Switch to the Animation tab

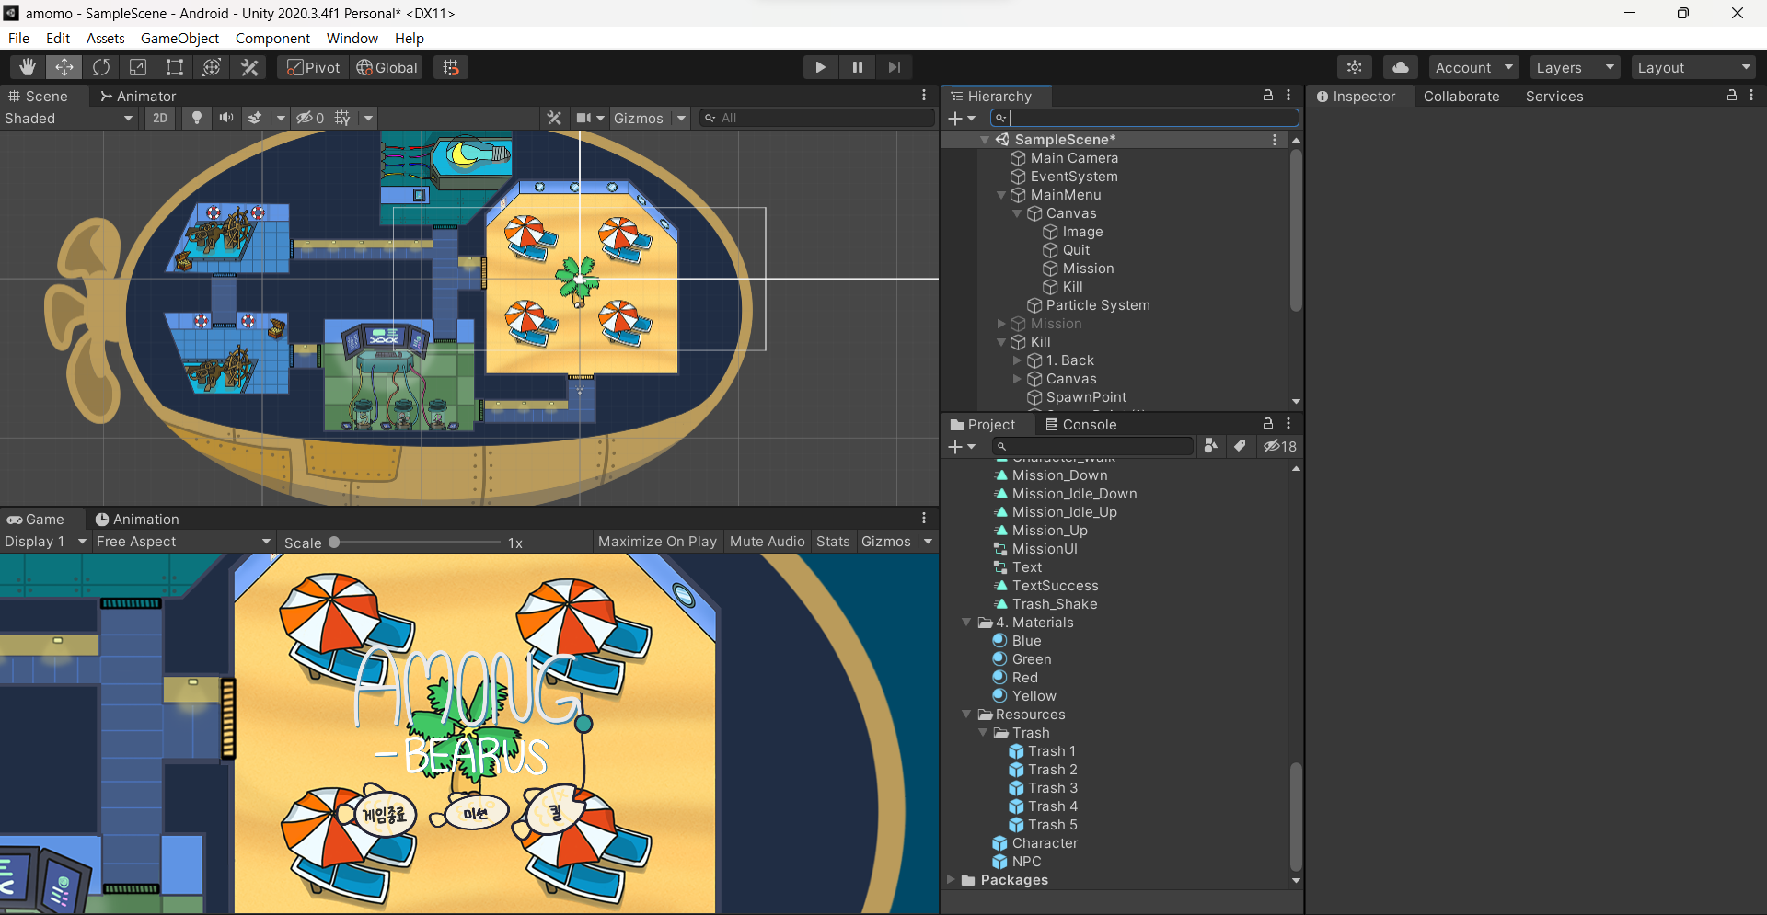(137, 519)
